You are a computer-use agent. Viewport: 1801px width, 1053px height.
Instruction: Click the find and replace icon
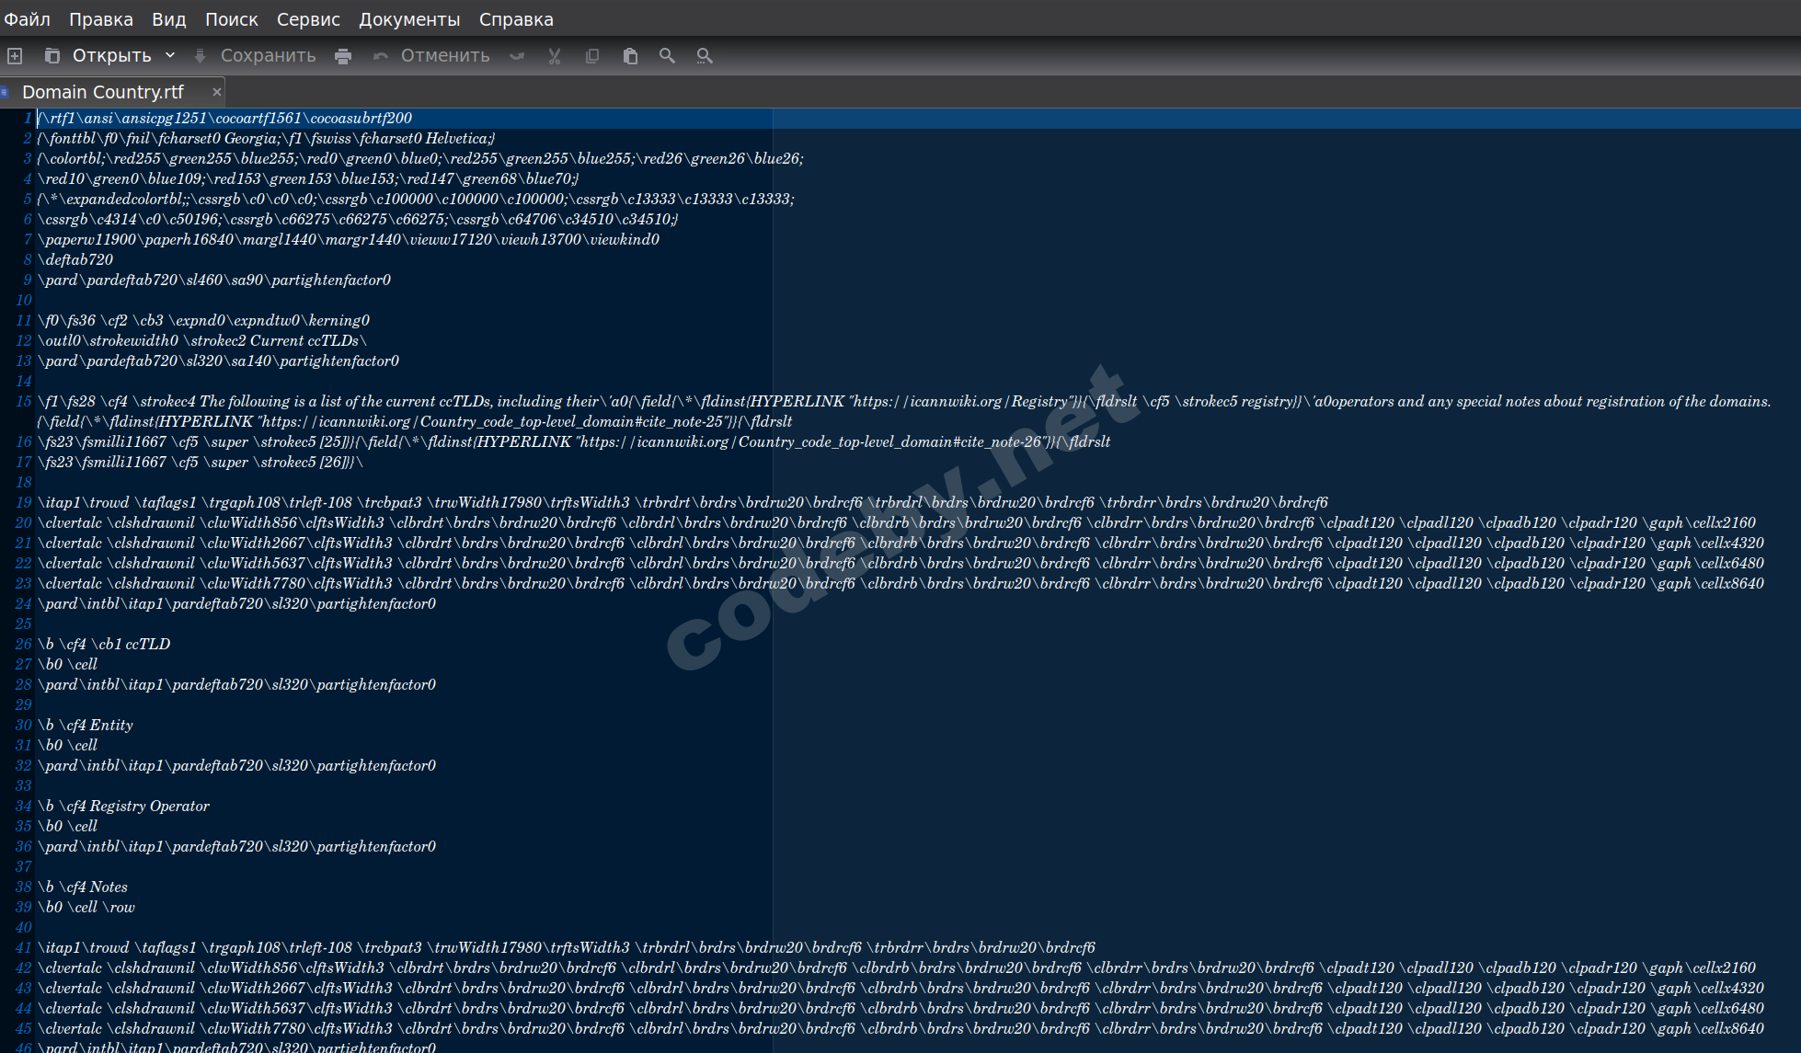pos(705,56)
